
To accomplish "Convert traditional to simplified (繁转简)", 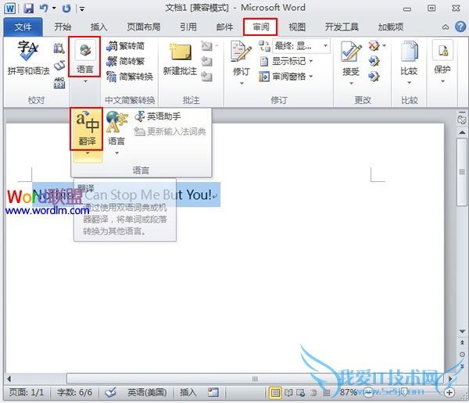I will click(x=126, y=46).
